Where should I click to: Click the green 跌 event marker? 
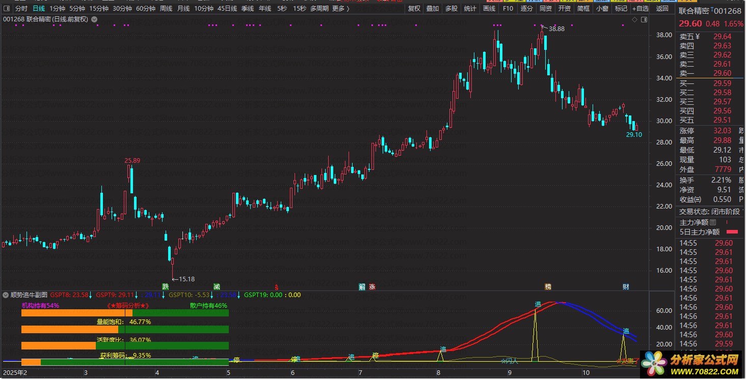click(x=165, y=286)
